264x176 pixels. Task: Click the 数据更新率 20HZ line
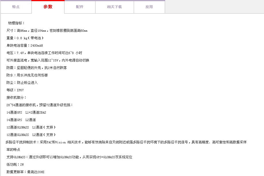pos(25,172)
